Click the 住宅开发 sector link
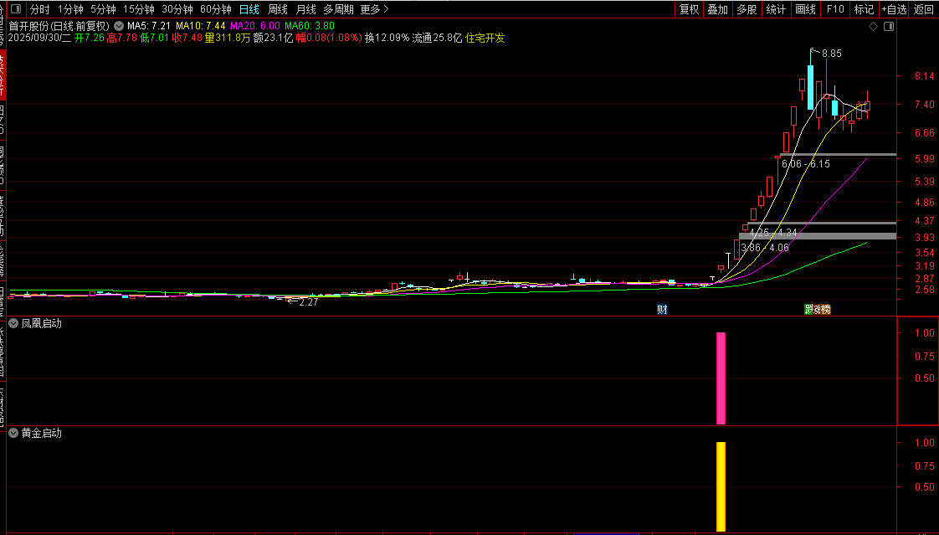This screenshot has width=939, height=535. pos(485,38)
